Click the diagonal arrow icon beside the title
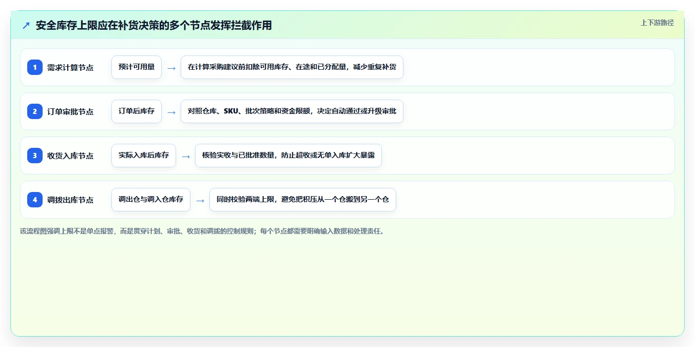The height and width of the screenshot is (347, 695). pos(26,25)
